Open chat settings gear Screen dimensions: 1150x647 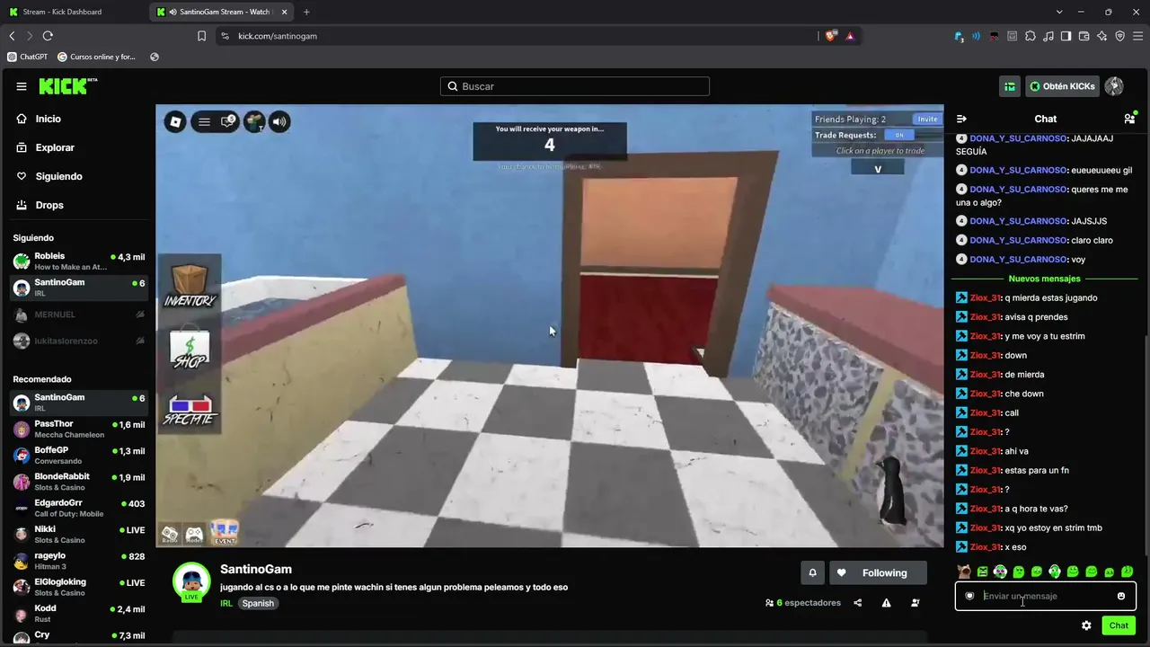pos(1086,625)
